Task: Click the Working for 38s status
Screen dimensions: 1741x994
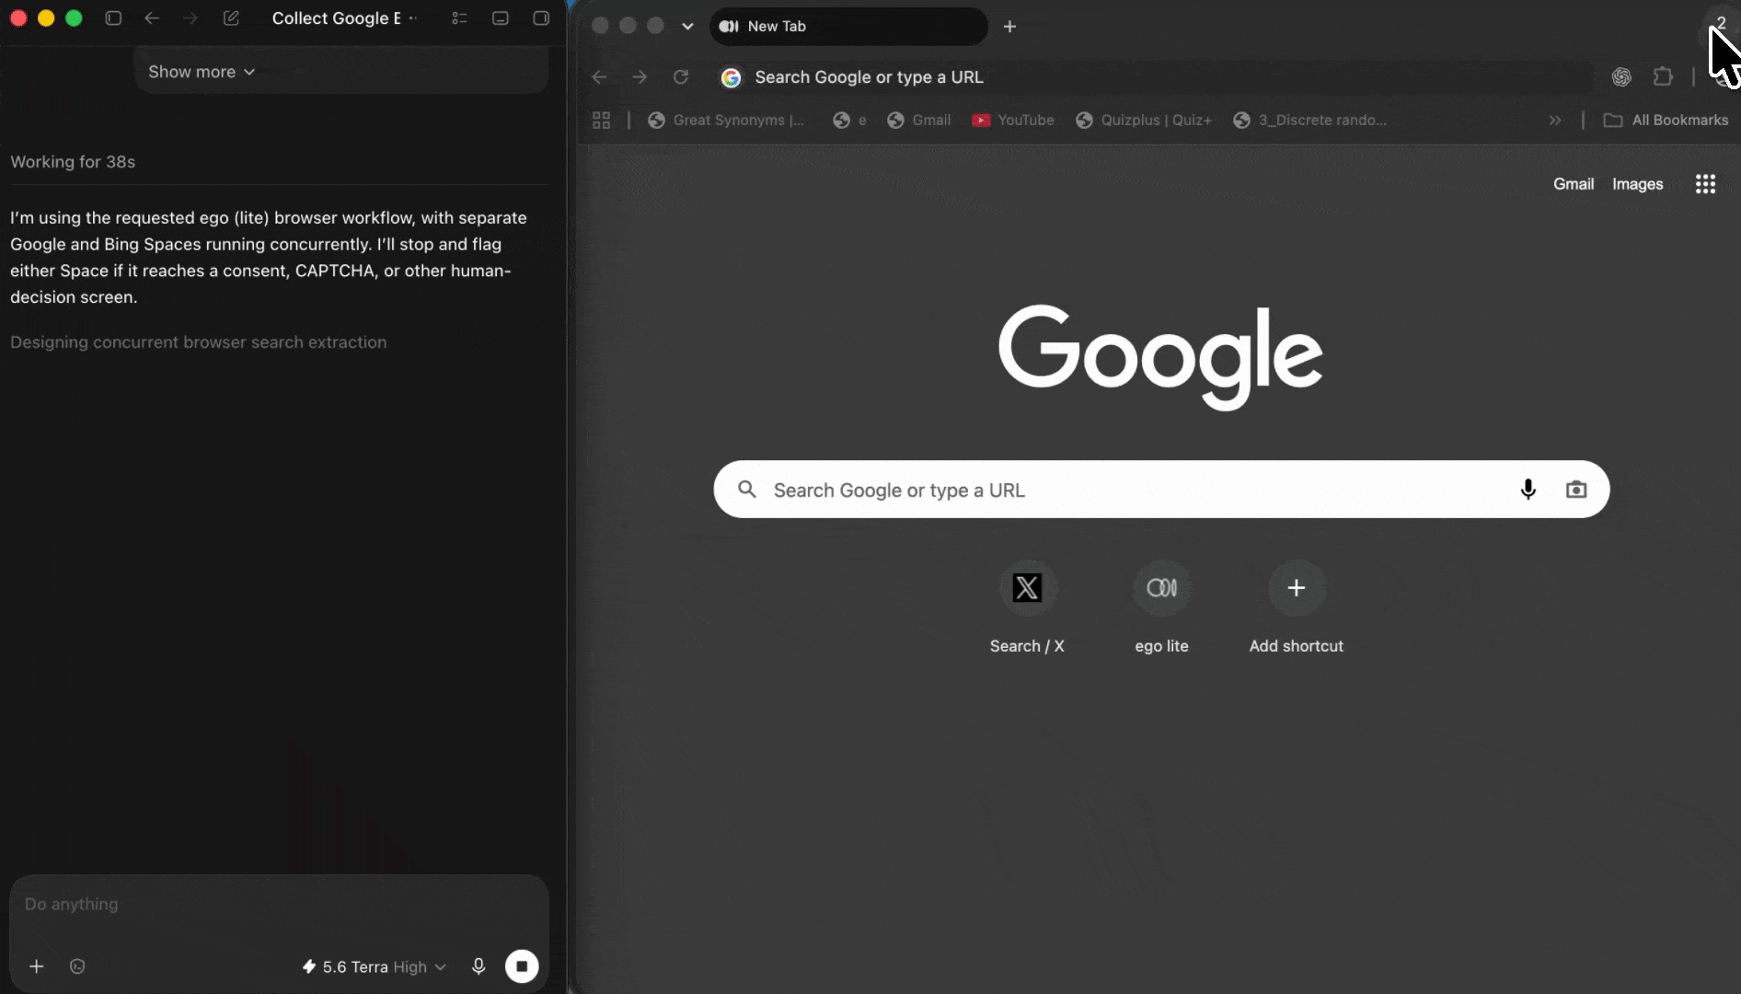Action: click(x=73, y=162)
